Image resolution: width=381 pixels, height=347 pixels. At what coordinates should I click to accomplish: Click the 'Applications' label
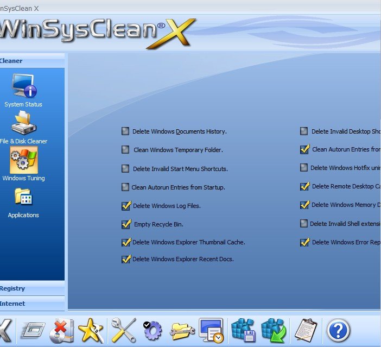pos(23,215)
